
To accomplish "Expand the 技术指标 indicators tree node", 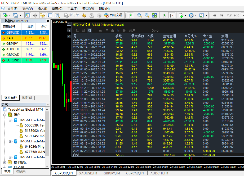I will click(x=5, y=162).
